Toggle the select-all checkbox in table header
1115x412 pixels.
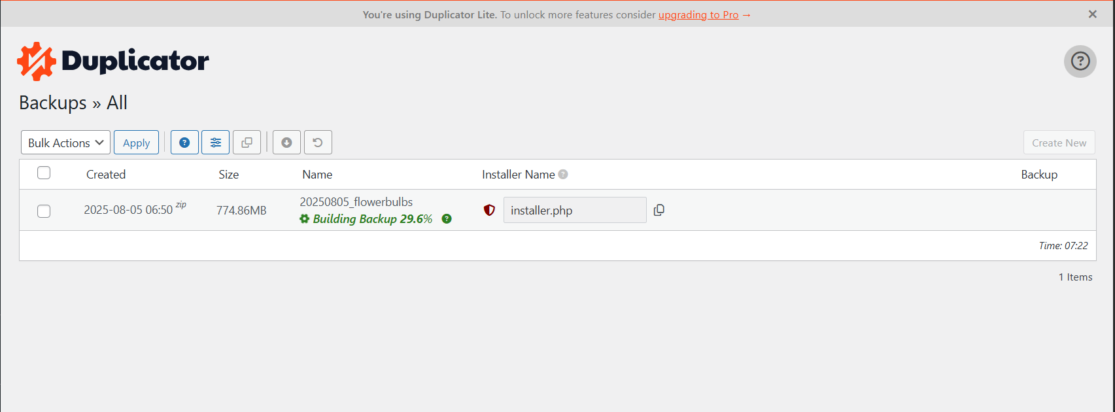click(x=44, y=173)
